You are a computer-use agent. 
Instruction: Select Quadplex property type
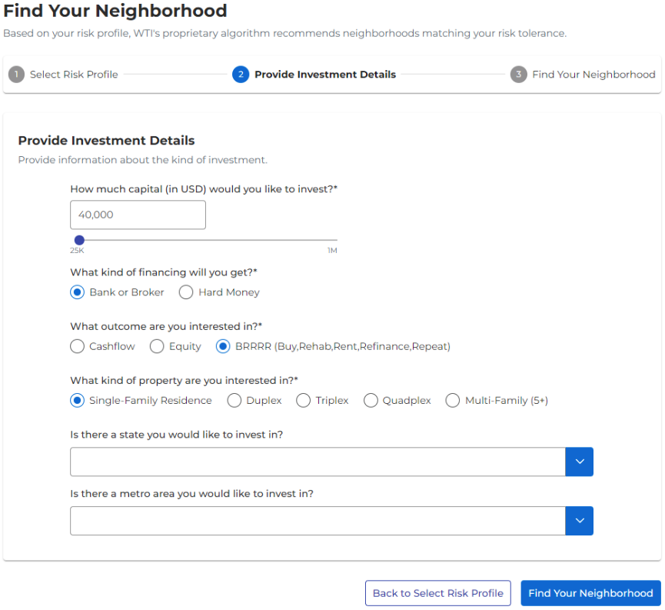tap(371, 400)
